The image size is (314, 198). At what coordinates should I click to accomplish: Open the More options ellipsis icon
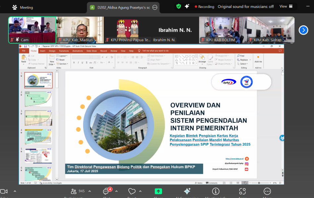point(267,191)
